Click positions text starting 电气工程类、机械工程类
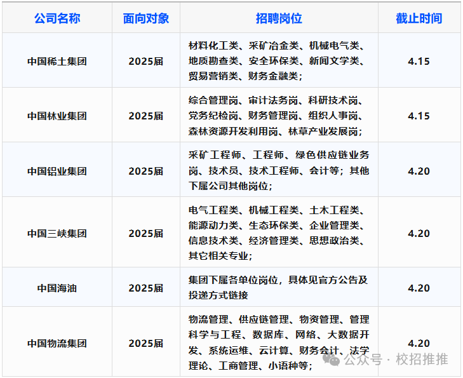 pyautogui.click(x=276, y=233)
